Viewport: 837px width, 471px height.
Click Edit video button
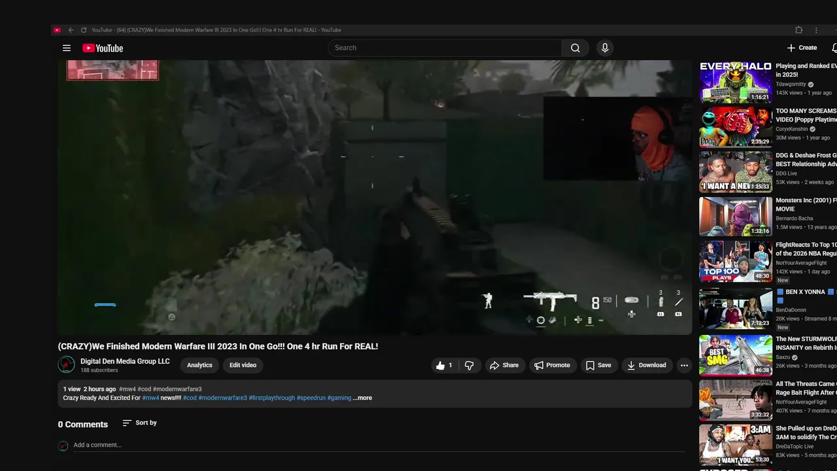point(243,365)
